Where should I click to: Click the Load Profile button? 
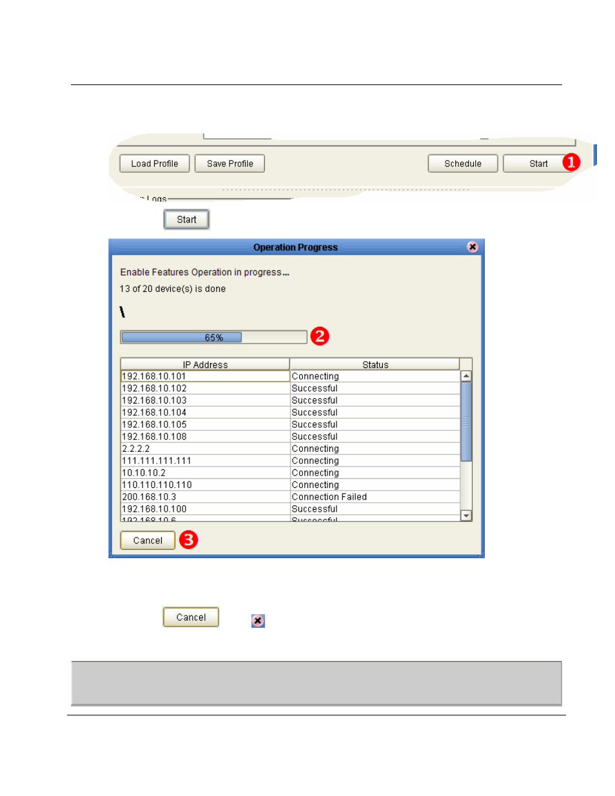tap(154, 164)
